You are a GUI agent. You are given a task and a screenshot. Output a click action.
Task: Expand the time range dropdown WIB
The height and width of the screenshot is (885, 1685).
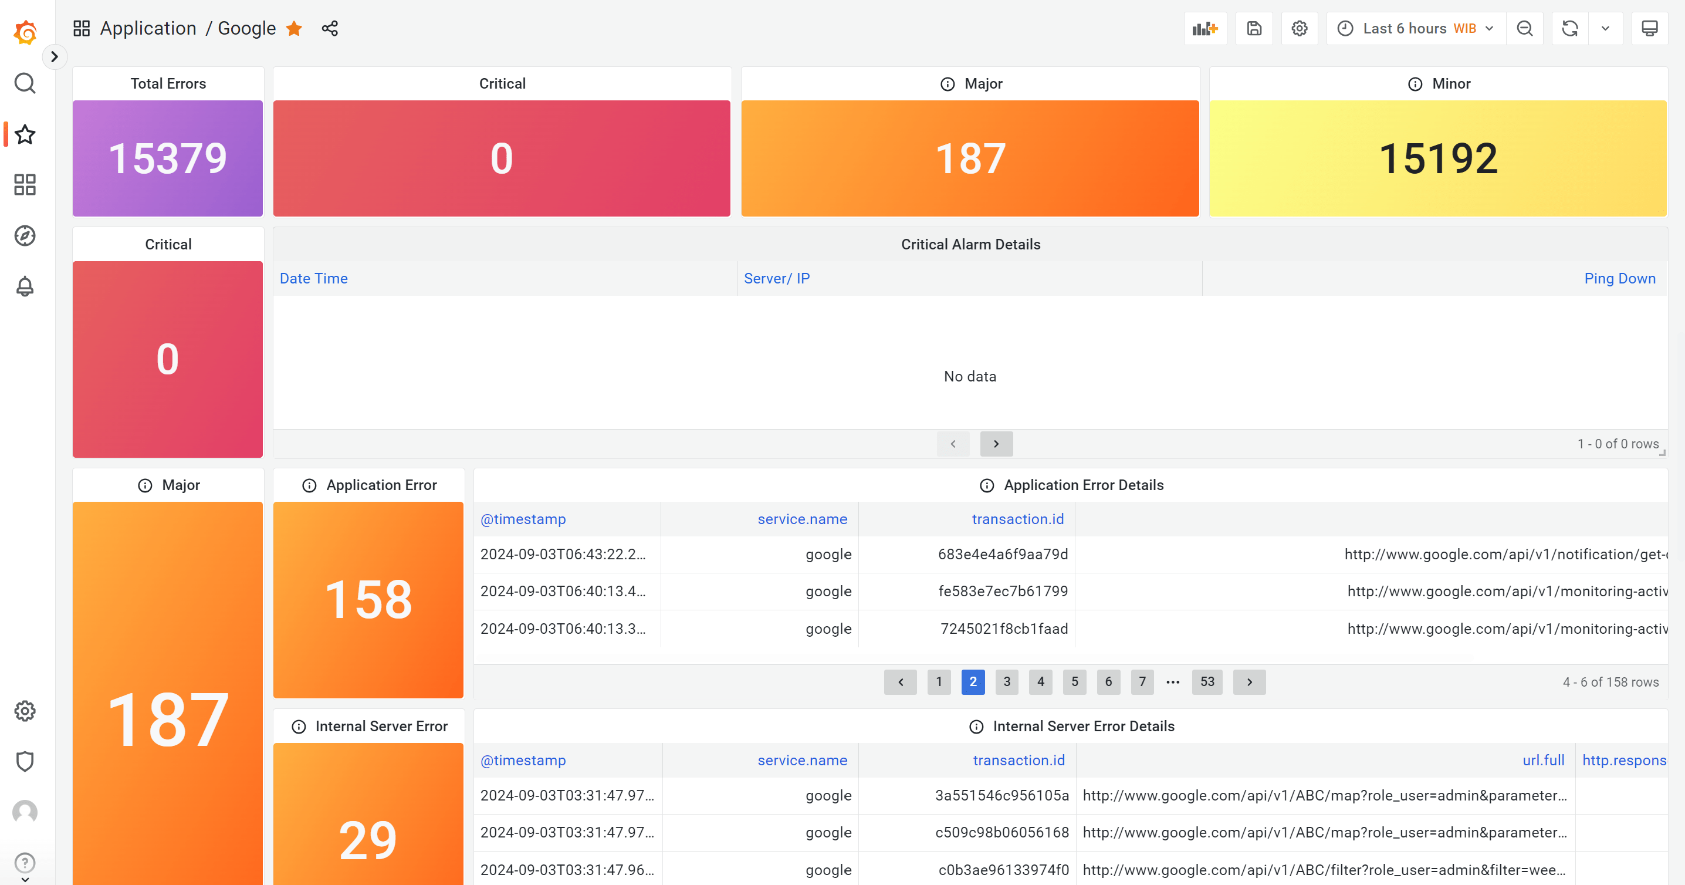click(1491, 29)
